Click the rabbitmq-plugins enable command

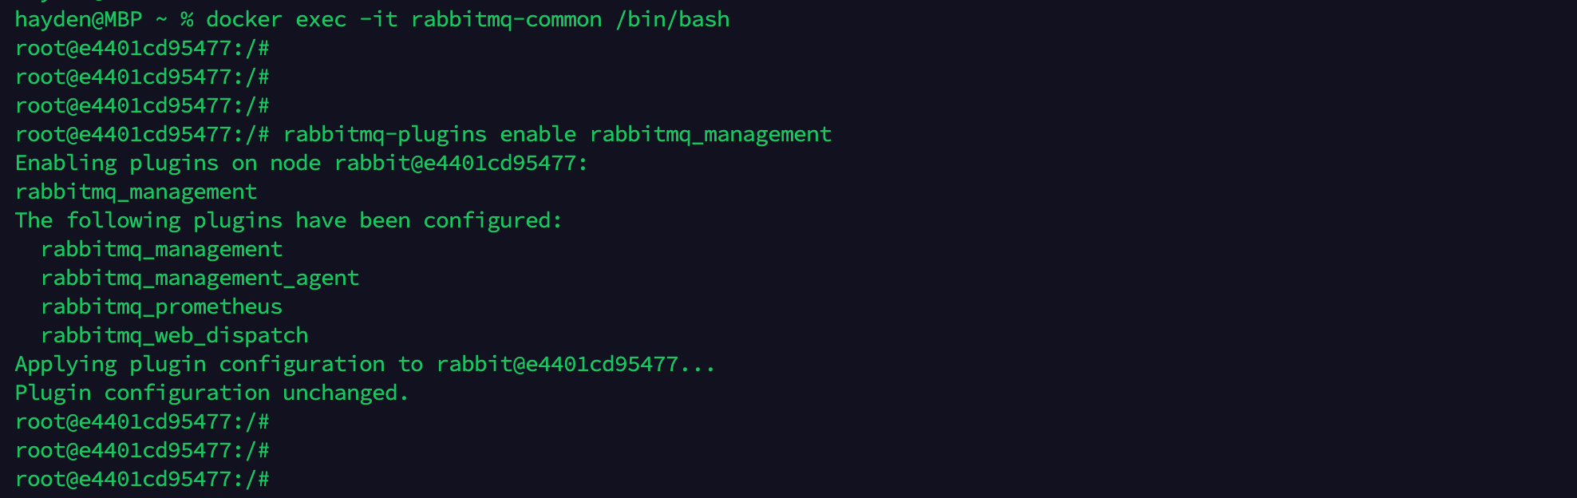[429, 134]
